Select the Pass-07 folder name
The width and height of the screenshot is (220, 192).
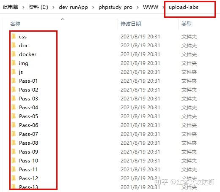[28, 134]
